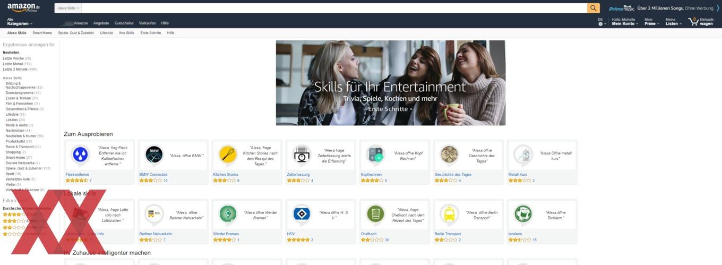Open the BMW Connected logo icon

pos(154,154)
